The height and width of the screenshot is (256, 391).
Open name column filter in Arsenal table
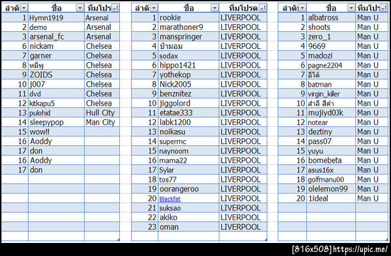coord(80,8)
